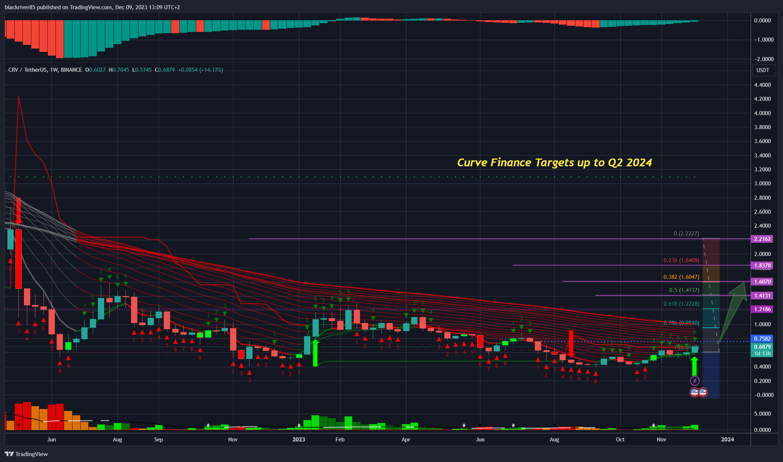Select the 0.382 (1.6047) Fibonacci label

pyautogui.click(x=681, y=277)
